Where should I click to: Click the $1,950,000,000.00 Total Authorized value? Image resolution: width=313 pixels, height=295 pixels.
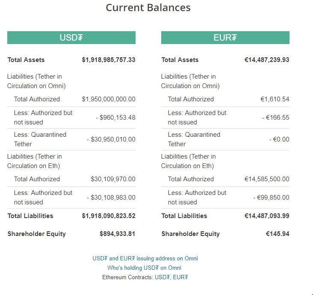click(109, 99)
